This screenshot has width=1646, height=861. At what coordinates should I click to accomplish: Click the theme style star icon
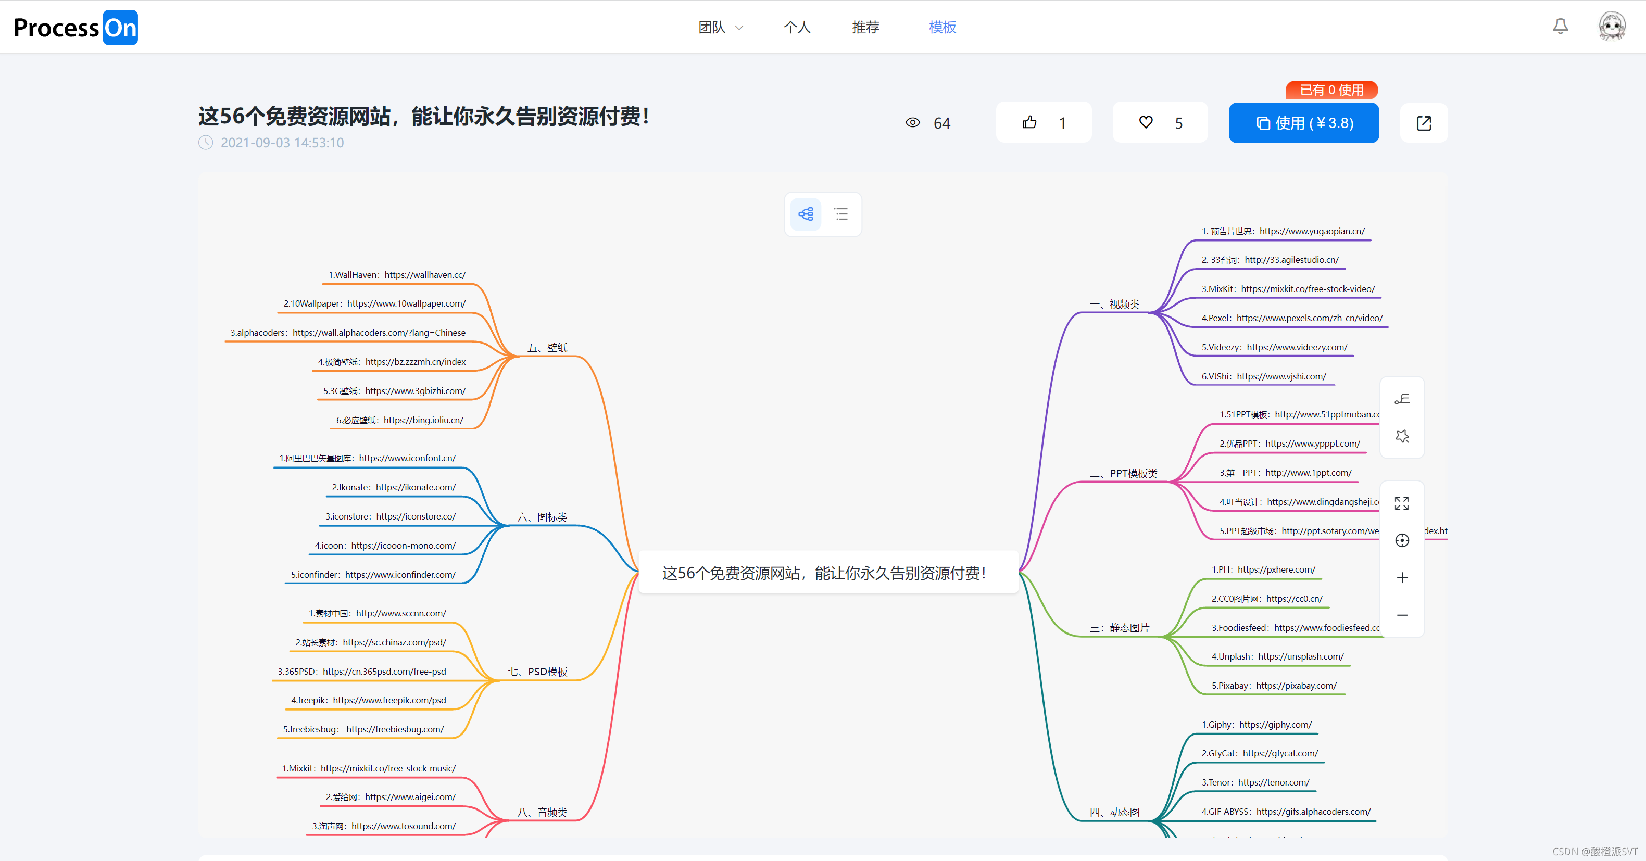pyautogui.click(x=1401, y=436)
